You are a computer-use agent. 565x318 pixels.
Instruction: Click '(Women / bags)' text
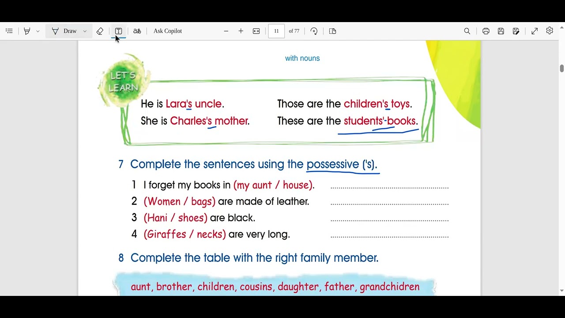coord(180,201)
